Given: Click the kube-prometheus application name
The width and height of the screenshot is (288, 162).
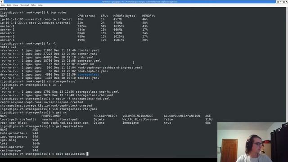Looking at the screenshot, I should point(13,133).
